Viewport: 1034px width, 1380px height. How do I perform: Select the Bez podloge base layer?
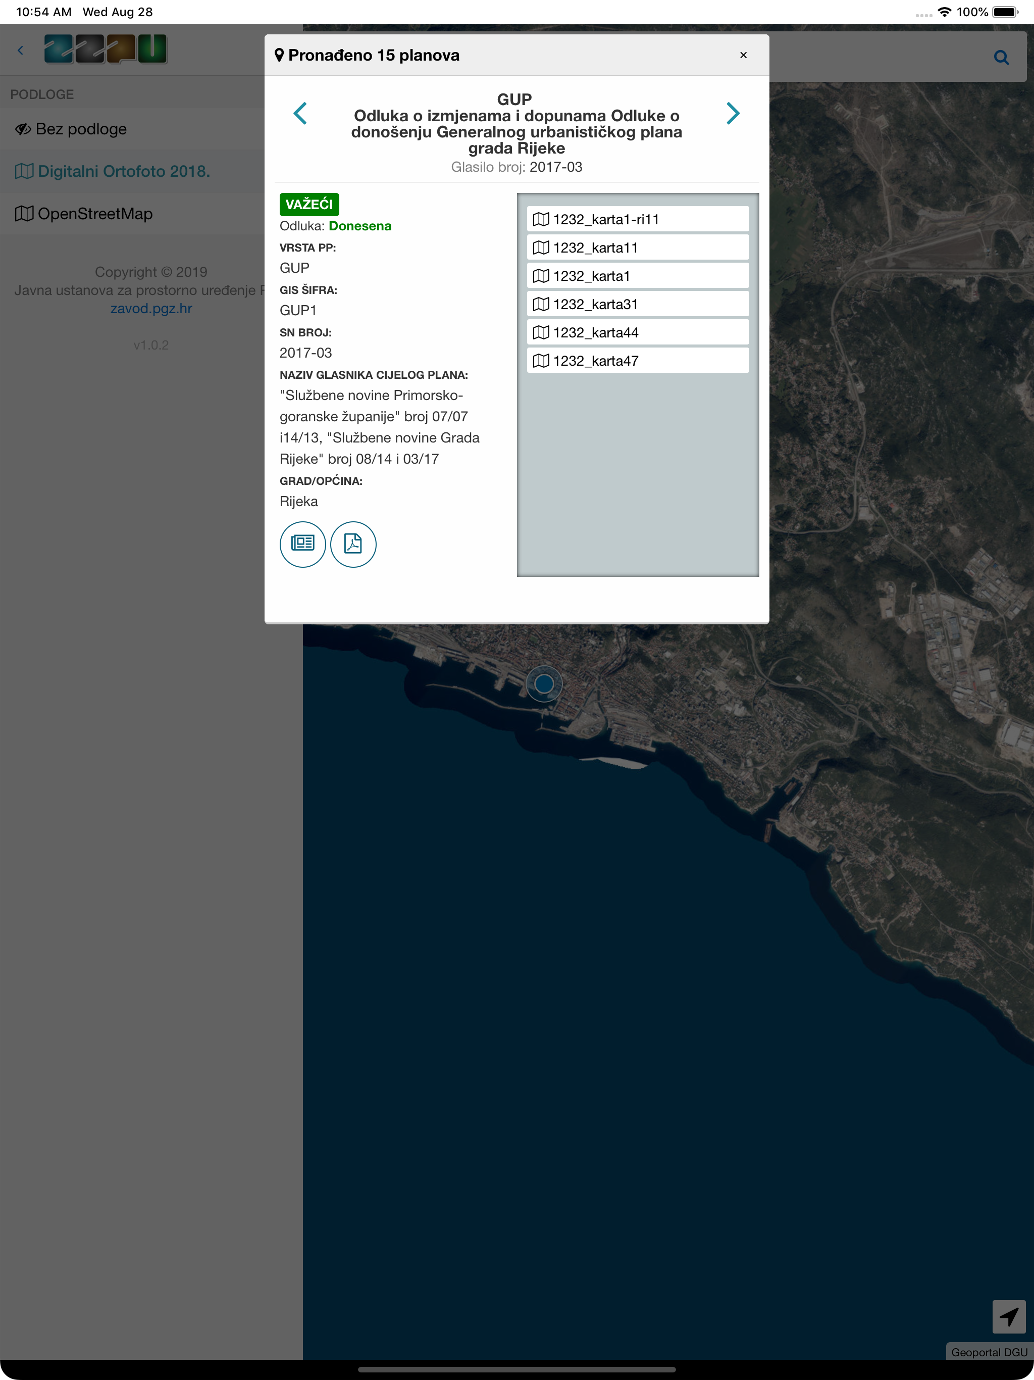click(151, 129)
